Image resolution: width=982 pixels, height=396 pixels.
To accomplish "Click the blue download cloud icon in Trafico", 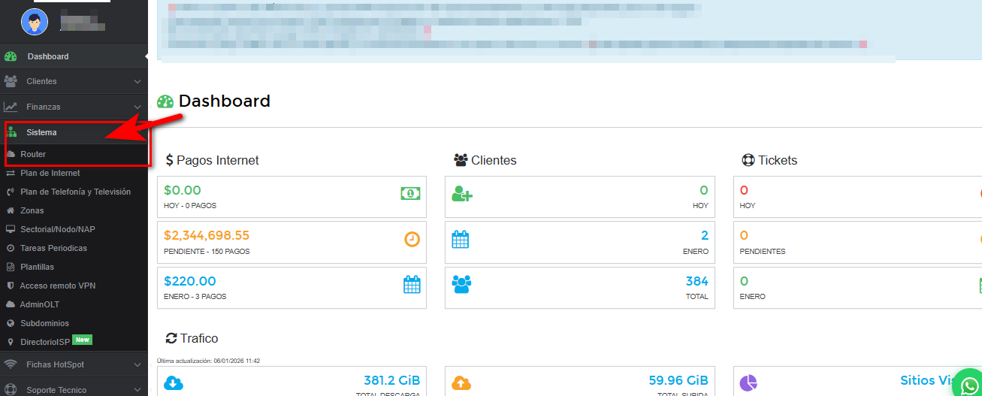I will pos(174,383).
